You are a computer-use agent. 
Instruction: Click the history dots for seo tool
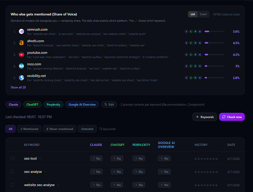[206, 159]
